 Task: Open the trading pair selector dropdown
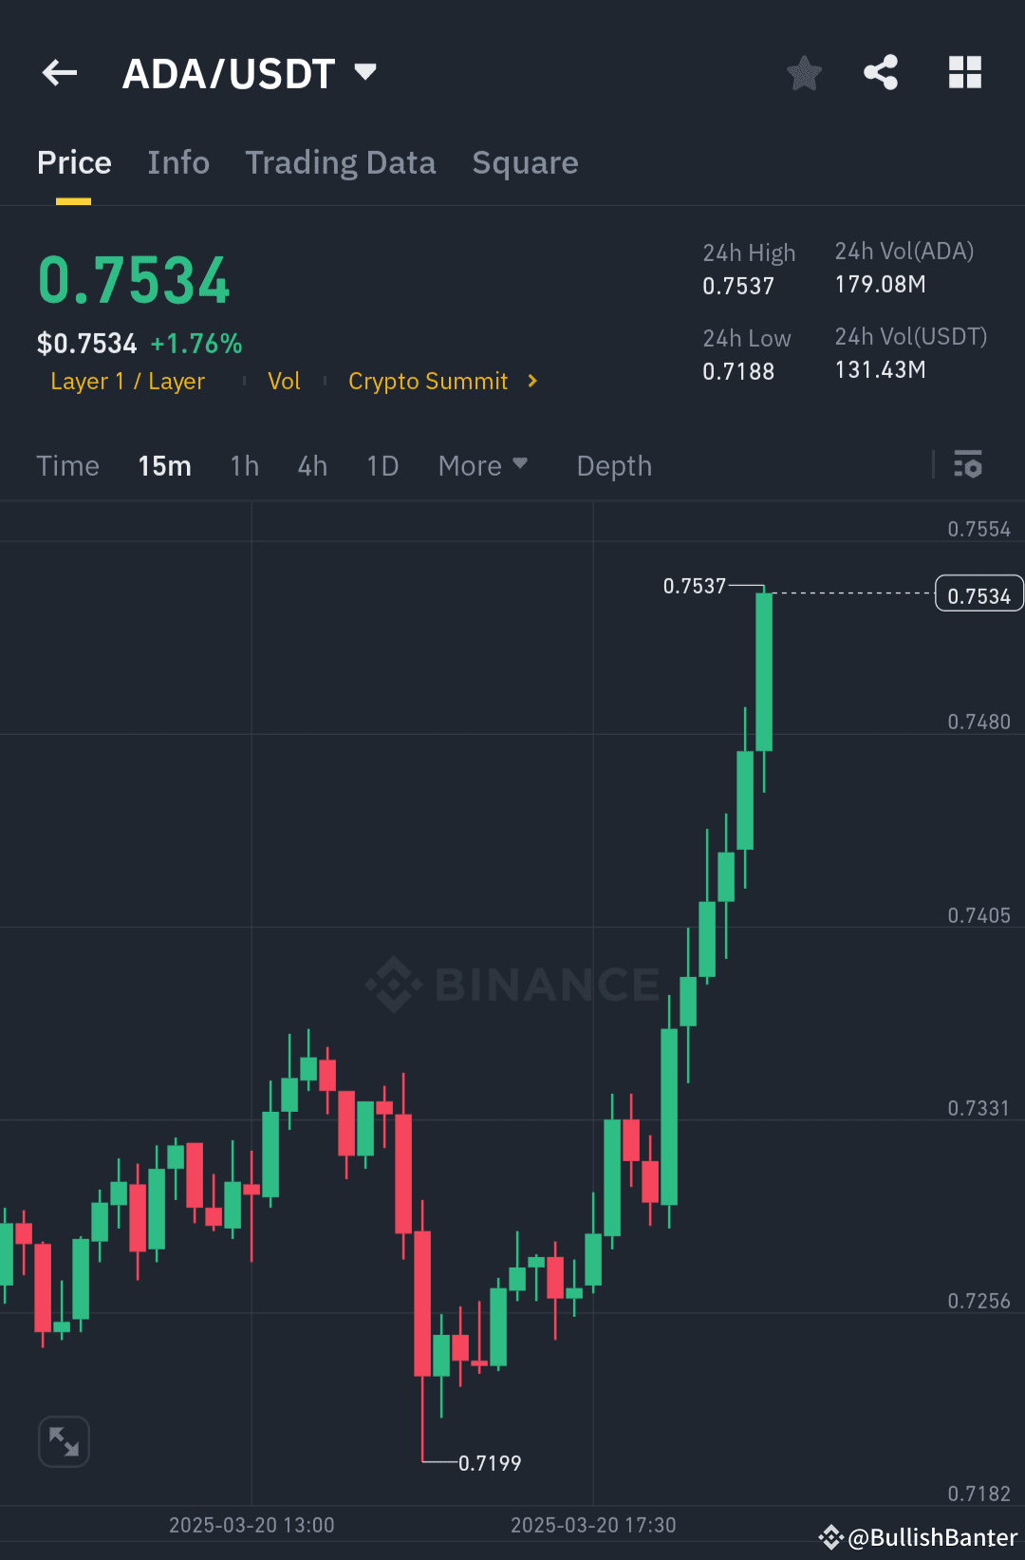click(x=363, y=71)
